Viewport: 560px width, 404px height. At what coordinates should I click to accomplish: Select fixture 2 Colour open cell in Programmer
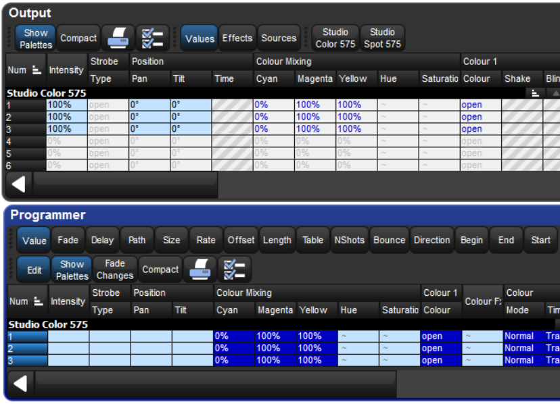pos(441,349)
